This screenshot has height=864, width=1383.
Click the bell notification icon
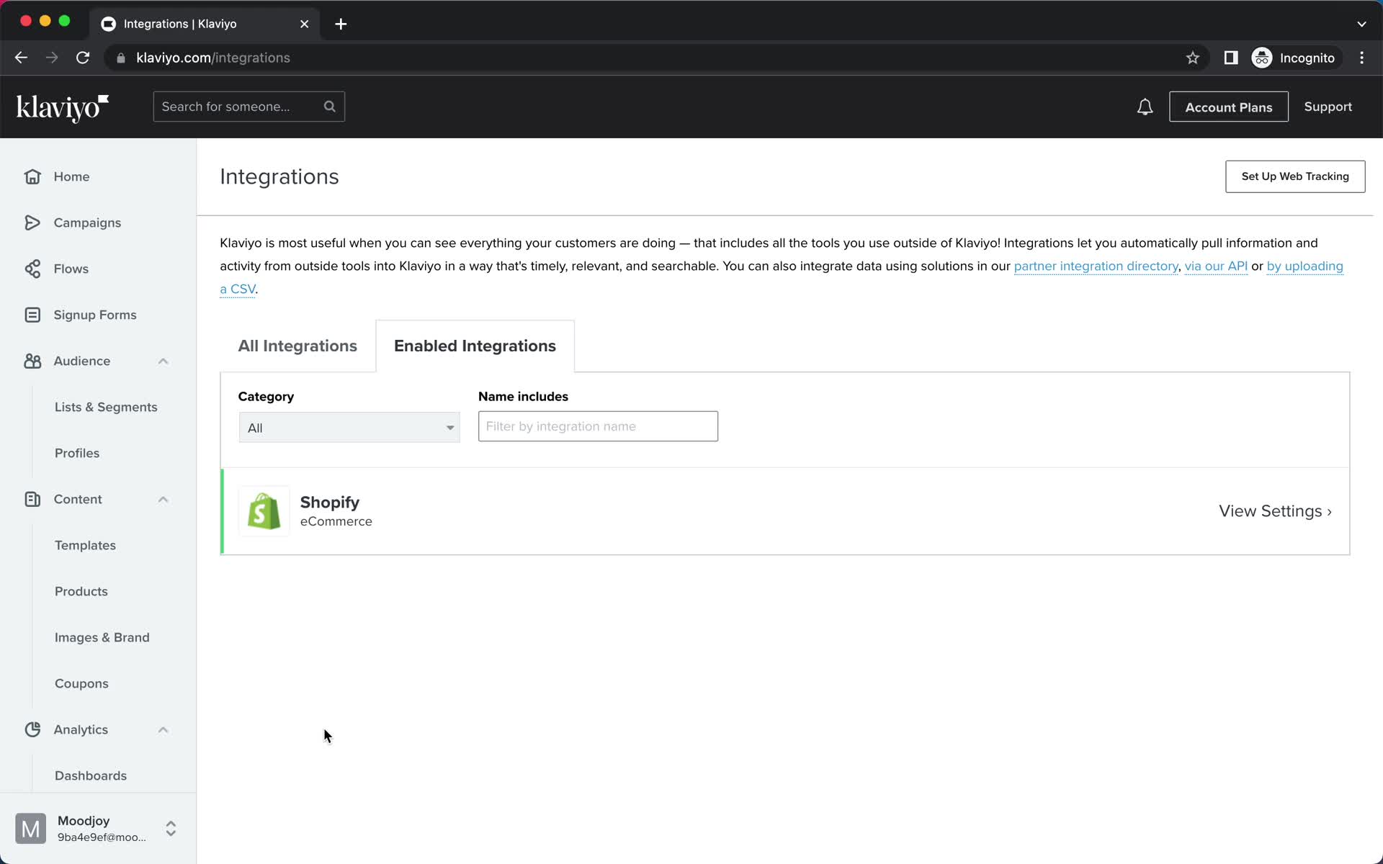pyautogui.click(x=1145, y=107)
